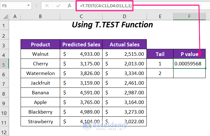210x136 pixels.
Task: Select the empty P value cell F6
Action: (189, 73)
